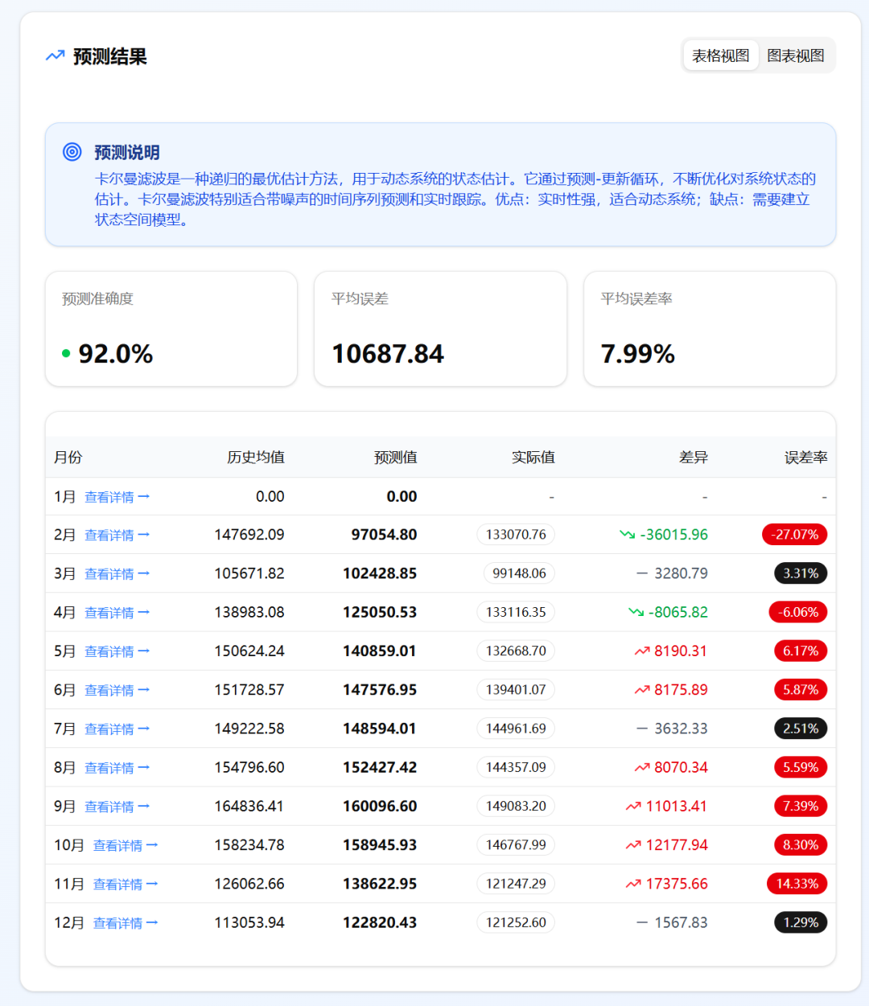Select the 表格视图 tab
Viewport: 869px width, 1006px height.
[720, 55]
